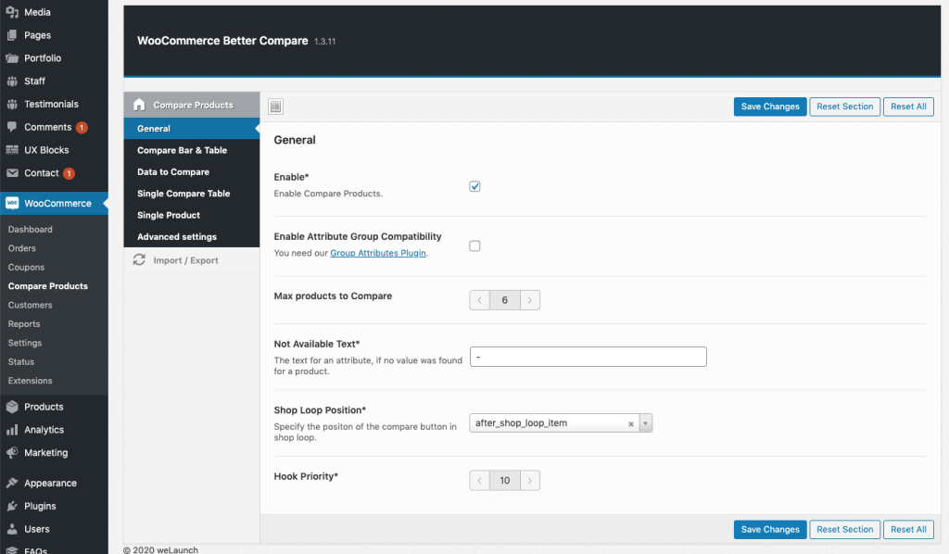Open WooCommerce Customers submenu item
Screen dimensions: 949x554
pos(31,306)
